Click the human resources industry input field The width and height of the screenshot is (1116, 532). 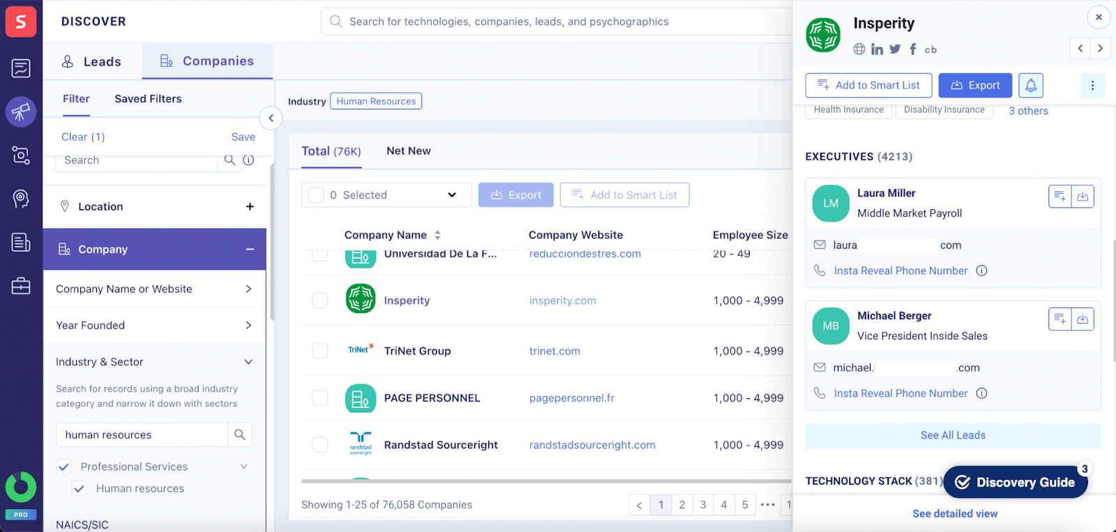click(142, 434)
